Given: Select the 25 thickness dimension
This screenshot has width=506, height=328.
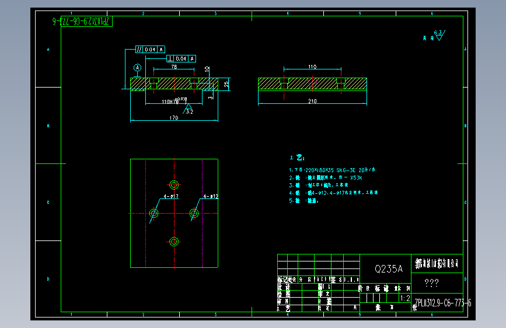Looking at the screenshot, I should [x=226, y=84].
